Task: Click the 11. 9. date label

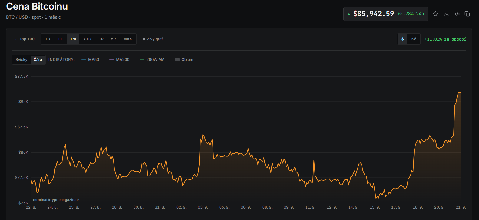Action: click(310, 207)
